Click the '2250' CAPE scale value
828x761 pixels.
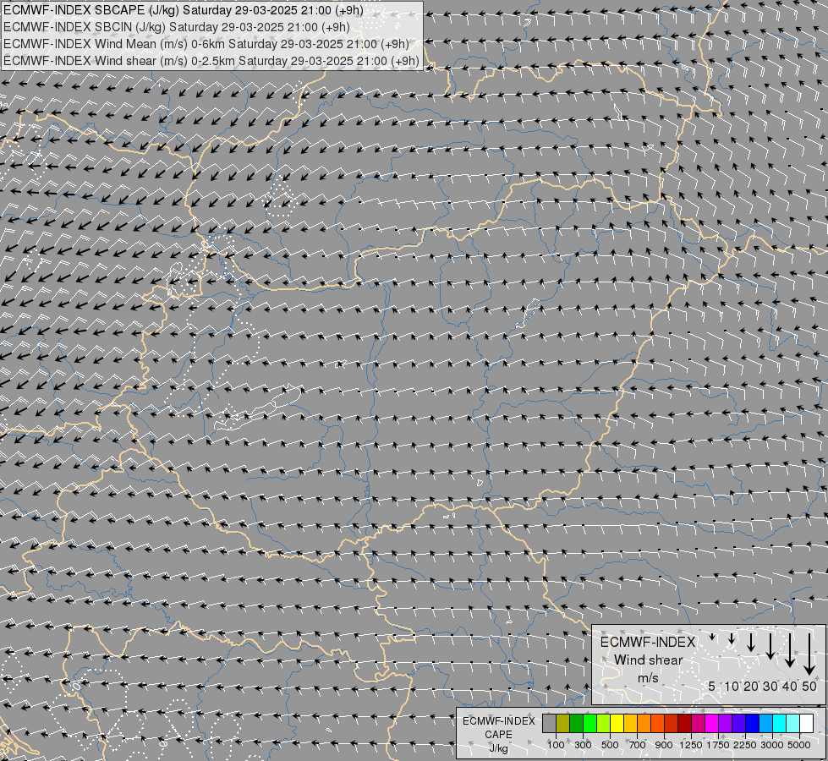(745, 745)
